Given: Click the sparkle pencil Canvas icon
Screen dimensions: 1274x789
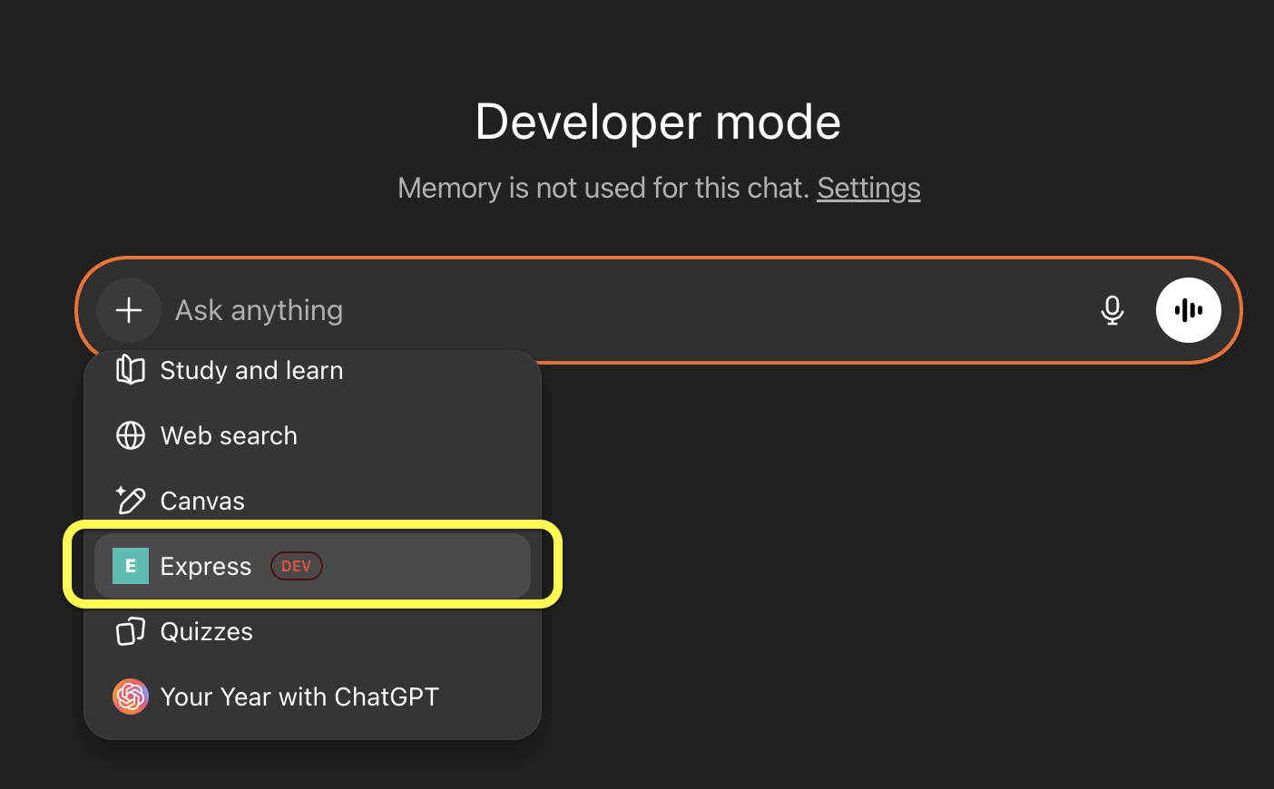Looking at the screenshot, I should tap(131, 501).
